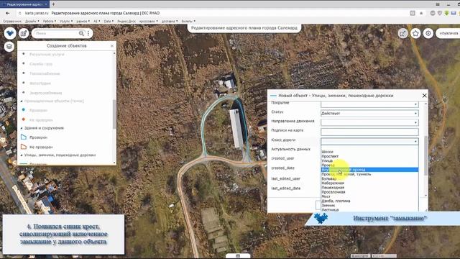Click the measure tool icon at top right
The image size is (460, 259).
pos(402,34)
